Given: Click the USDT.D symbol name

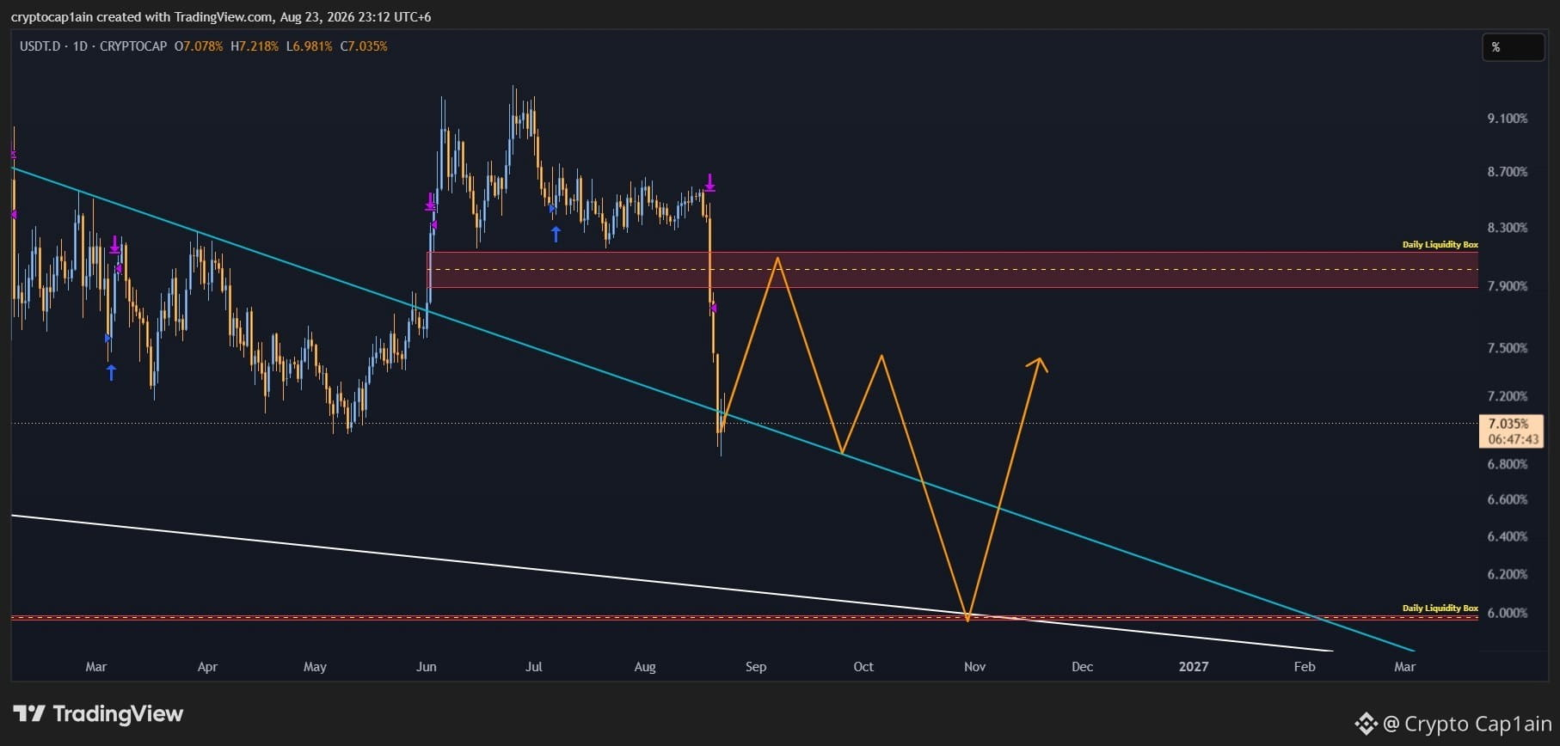Looking at the screenshot, I should point(40,46).
